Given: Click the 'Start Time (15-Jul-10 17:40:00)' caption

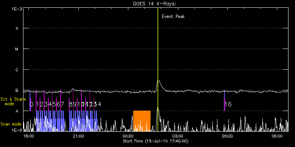Looking at the screenshot, I should coord(156,141).
